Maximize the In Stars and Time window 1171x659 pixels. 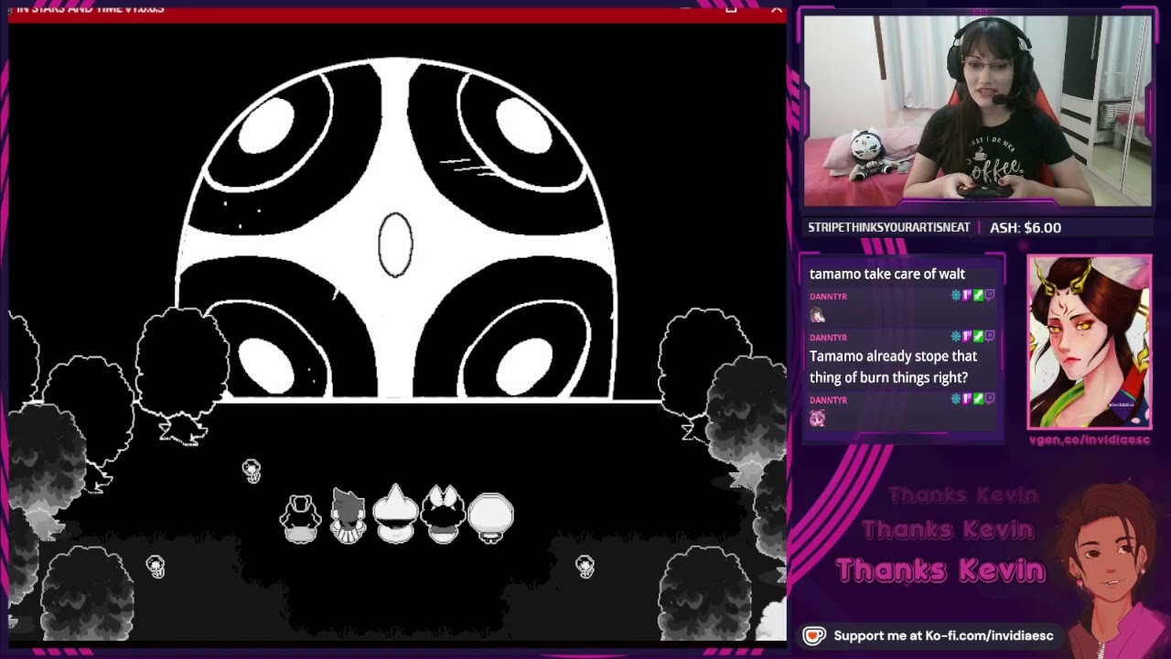click(x=731, y=8)
